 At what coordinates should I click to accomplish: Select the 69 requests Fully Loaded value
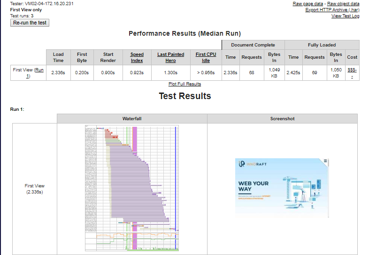click(315, 73)
